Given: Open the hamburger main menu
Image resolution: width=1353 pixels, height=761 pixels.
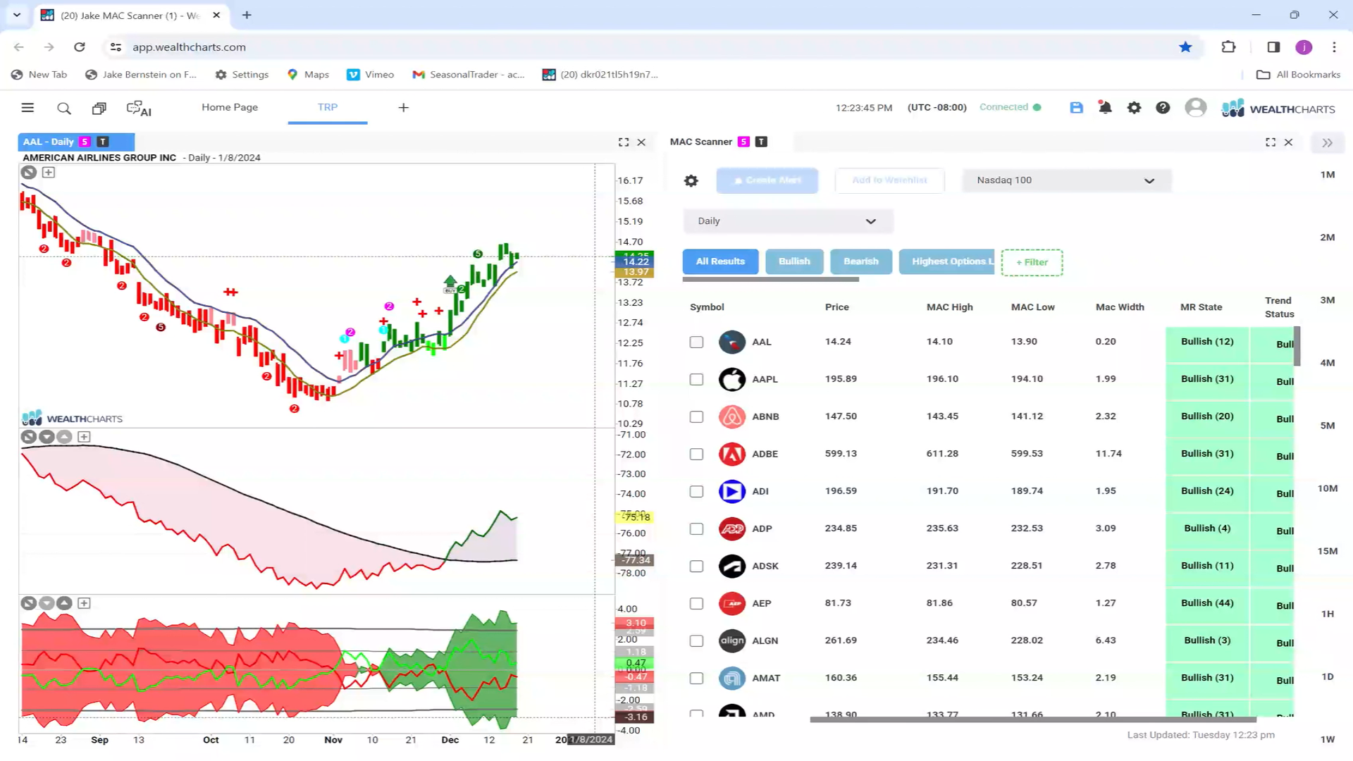Looking at the screenshot, I should pyautogui.click(x=27, y=108).
